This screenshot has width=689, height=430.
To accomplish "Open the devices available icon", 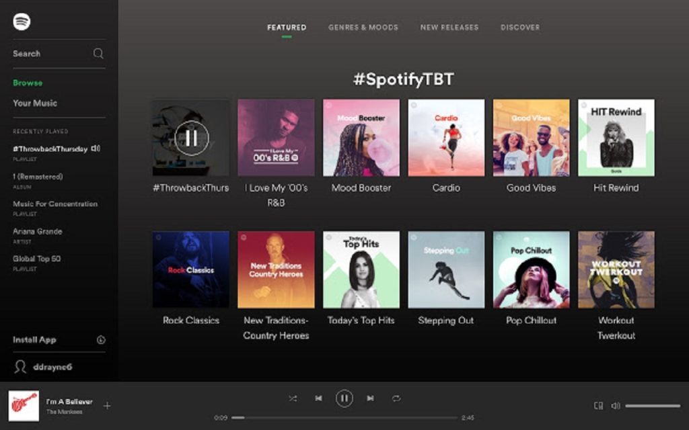I will point(598,406).
